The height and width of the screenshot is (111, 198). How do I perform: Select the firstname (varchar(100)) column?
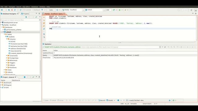[x=19, y=44]
